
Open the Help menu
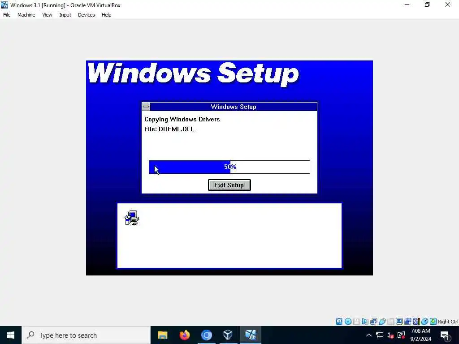click(x=107, y=15)
